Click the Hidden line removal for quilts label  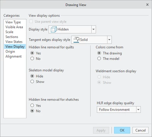point(51,47)
